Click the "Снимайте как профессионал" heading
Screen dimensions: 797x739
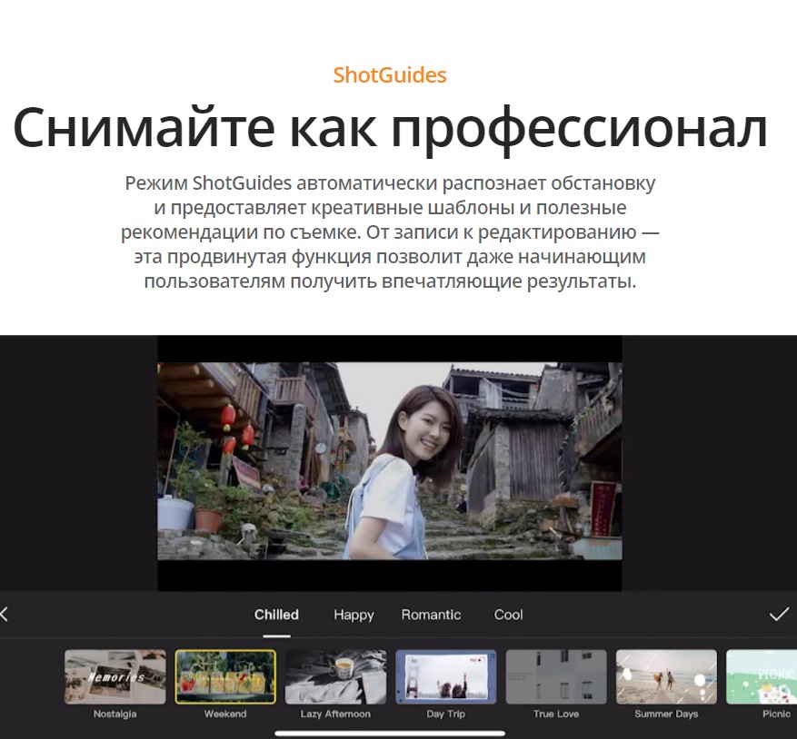[390, 128]
